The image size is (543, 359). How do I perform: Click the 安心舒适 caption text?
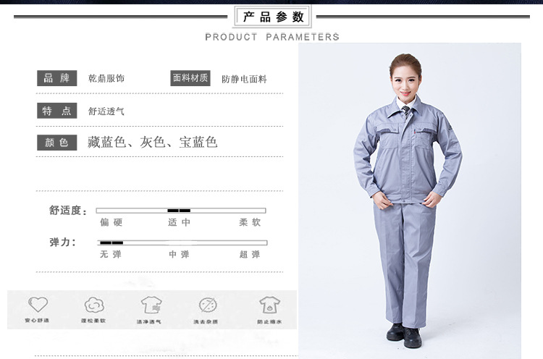pyautogui.click(x=37, y=321)
